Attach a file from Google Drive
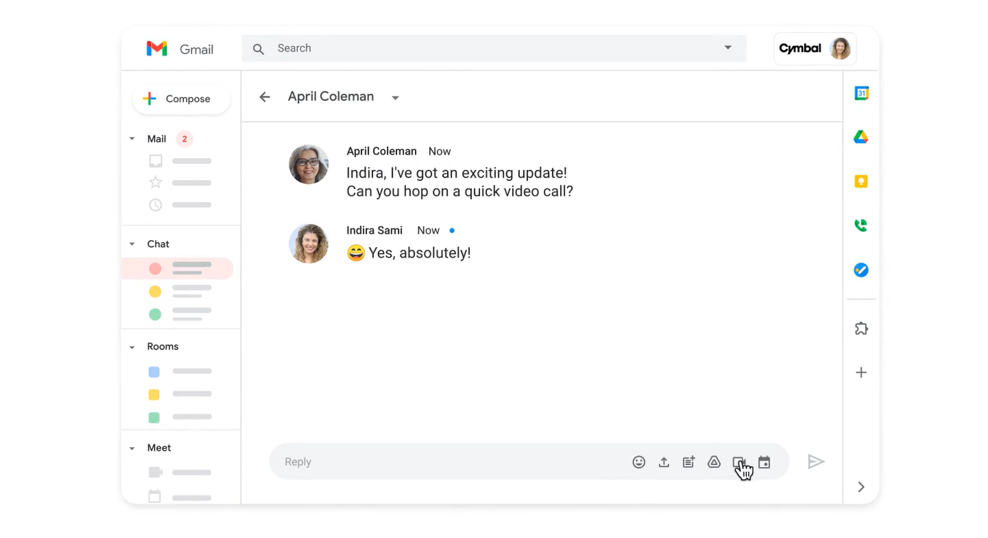Screen dimensions: 988x538 pos(714,462)
